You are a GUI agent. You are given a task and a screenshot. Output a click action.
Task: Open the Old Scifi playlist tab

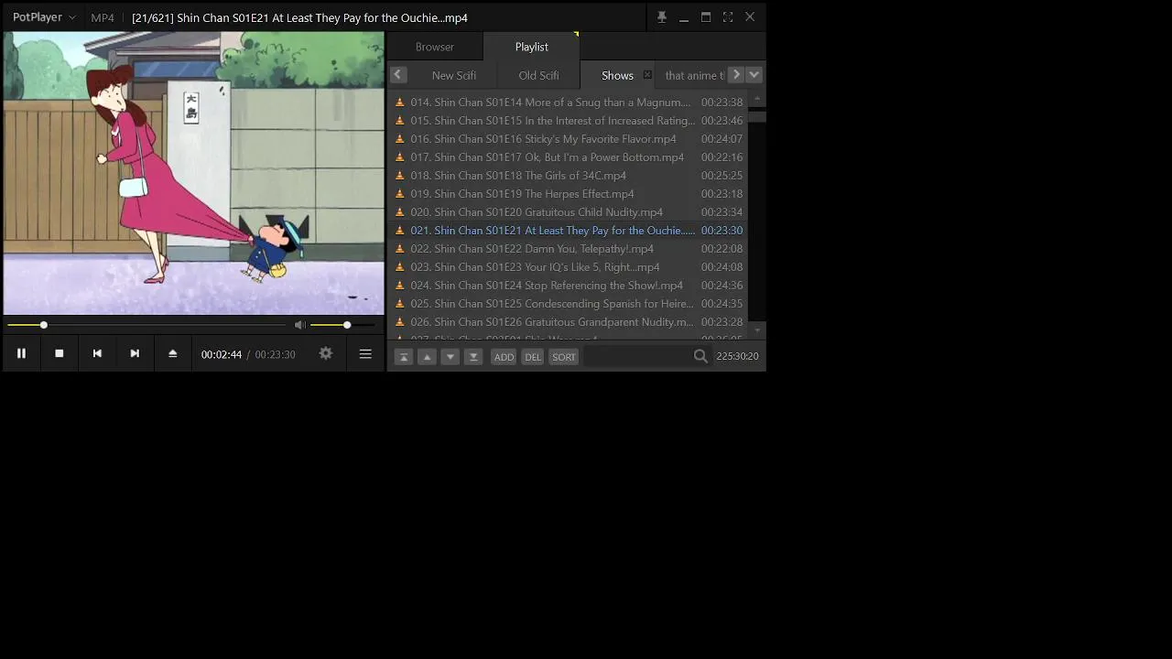538,75
